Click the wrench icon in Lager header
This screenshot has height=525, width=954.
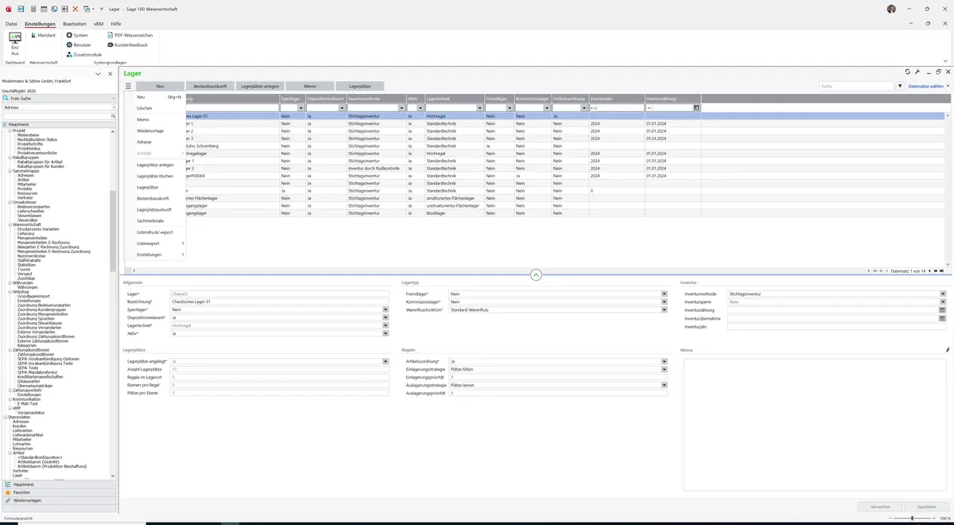tap(917, 72)
